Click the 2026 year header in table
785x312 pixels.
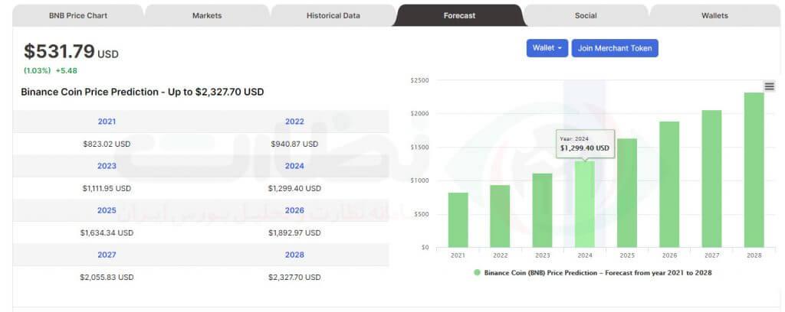294,210
